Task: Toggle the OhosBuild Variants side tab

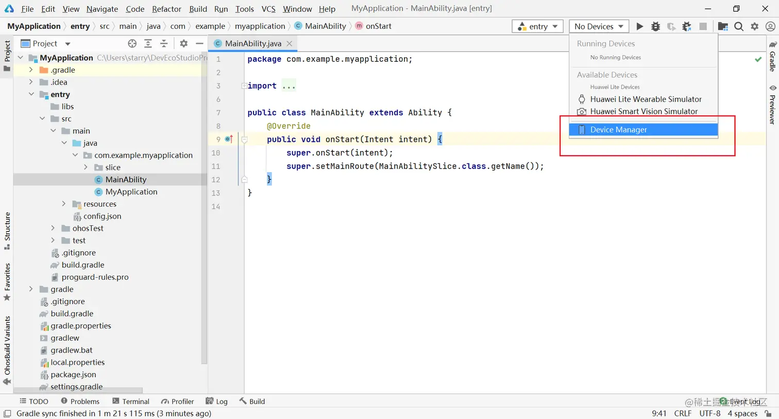Action: tap(7, 350)
